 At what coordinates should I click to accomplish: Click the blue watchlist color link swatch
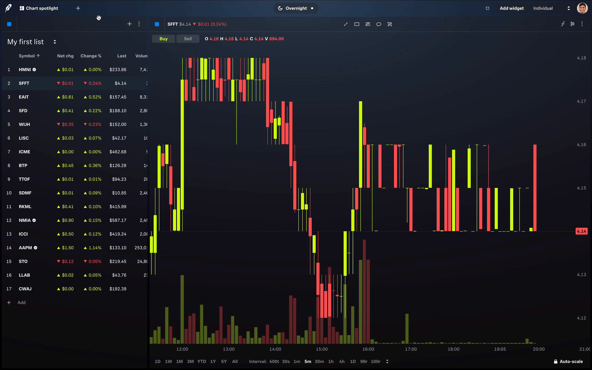click(9, 24)
